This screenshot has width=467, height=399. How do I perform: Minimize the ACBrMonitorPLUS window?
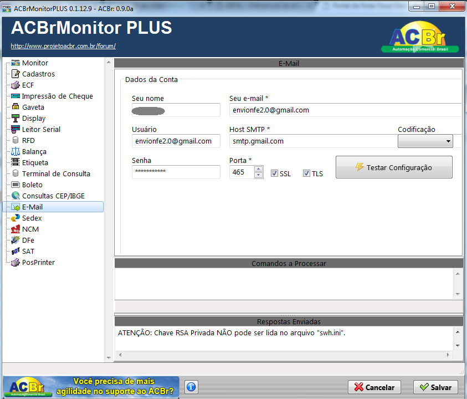coord(417,6)
